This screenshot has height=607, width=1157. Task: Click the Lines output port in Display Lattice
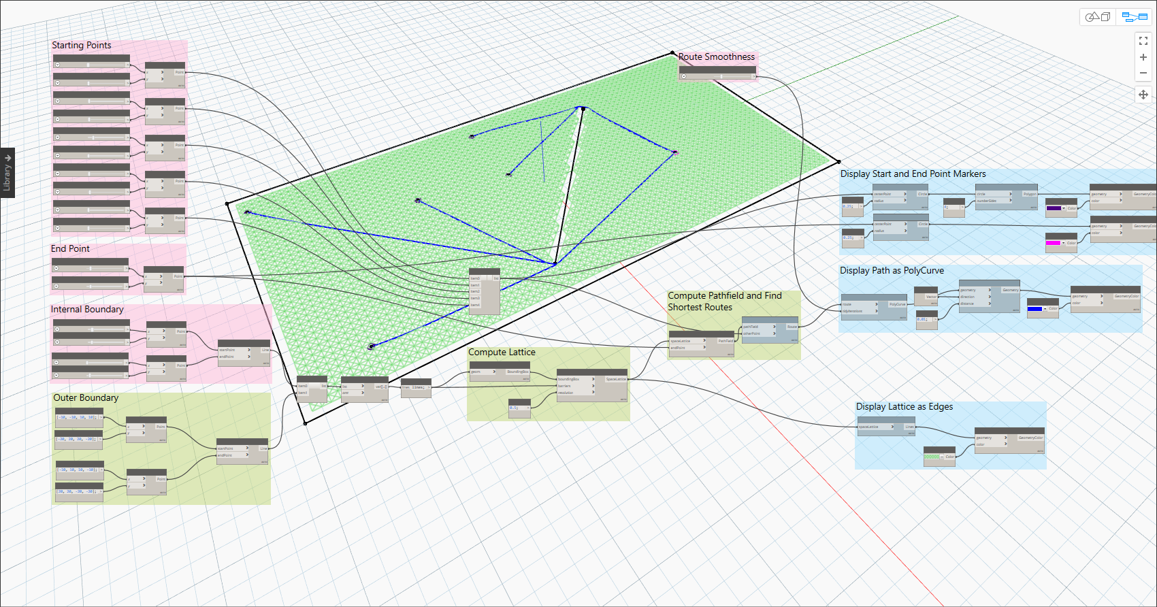909,427
